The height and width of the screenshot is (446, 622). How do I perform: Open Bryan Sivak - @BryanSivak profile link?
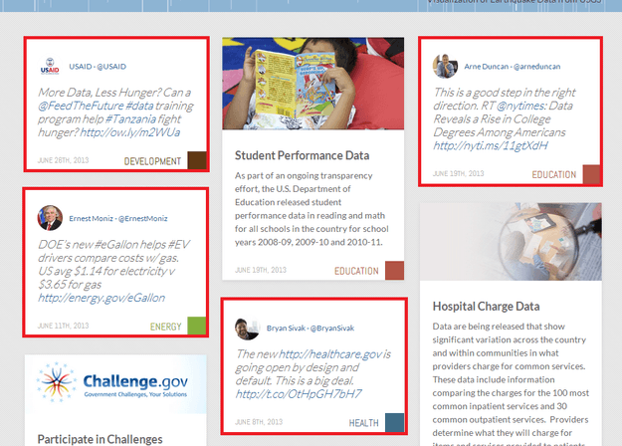pos(311,329)
